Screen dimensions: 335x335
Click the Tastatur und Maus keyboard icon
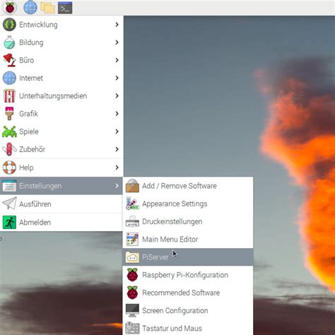click(x=132, y=328)
